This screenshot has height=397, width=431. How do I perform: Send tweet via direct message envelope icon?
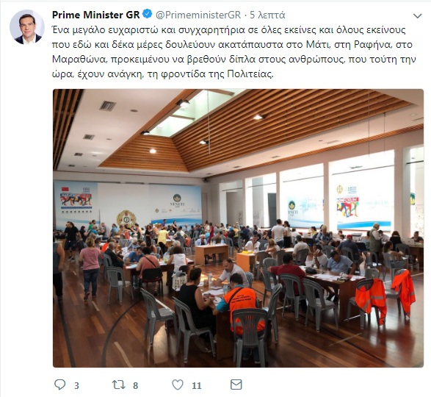click(236, 385)
